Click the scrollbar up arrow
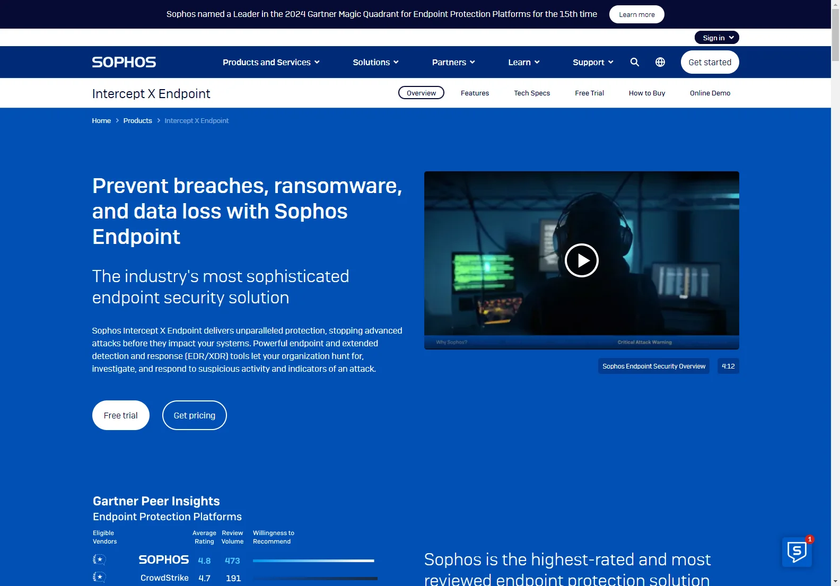This screenshot has height=586, width=840. click(x=835, y=4)
